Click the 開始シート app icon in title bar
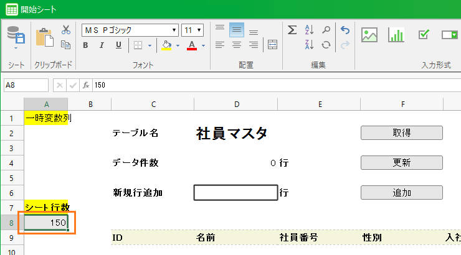 coord(12,9)
